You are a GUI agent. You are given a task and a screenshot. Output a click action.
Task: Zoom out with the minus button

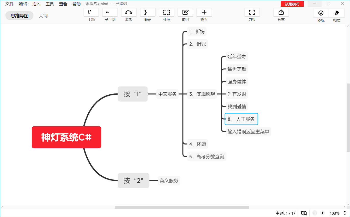point(315,213)
